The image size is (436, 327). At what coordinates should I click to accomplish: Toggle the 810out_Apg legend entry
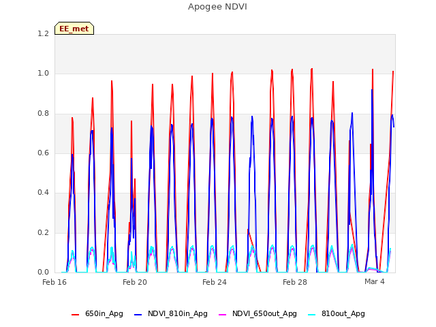pos(337,314)
